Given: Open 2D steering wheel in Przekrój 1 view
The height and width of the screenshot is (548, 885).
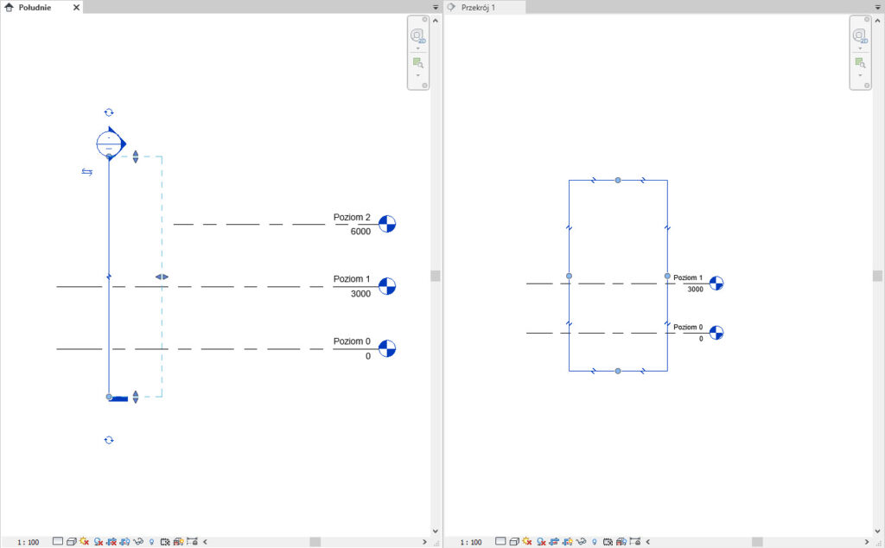Looking at the screenshot, I should pos(860,35).
